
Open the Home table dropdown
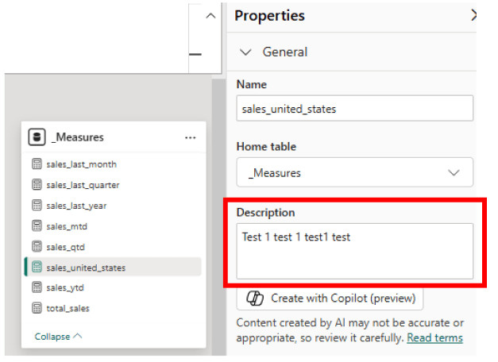tap(354, 172)
